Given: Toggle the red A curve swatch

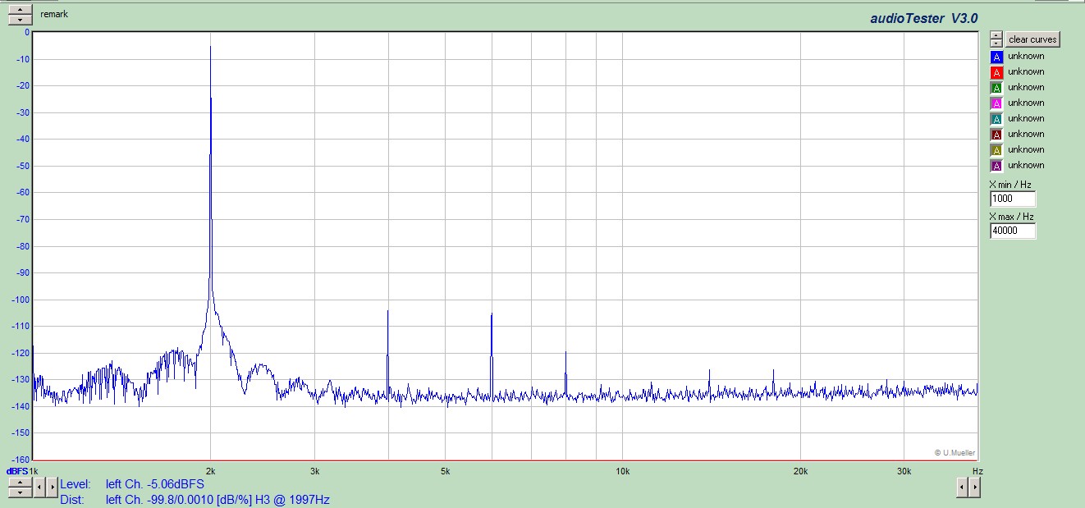Looking at the screenshot, I should click(996, 72).
